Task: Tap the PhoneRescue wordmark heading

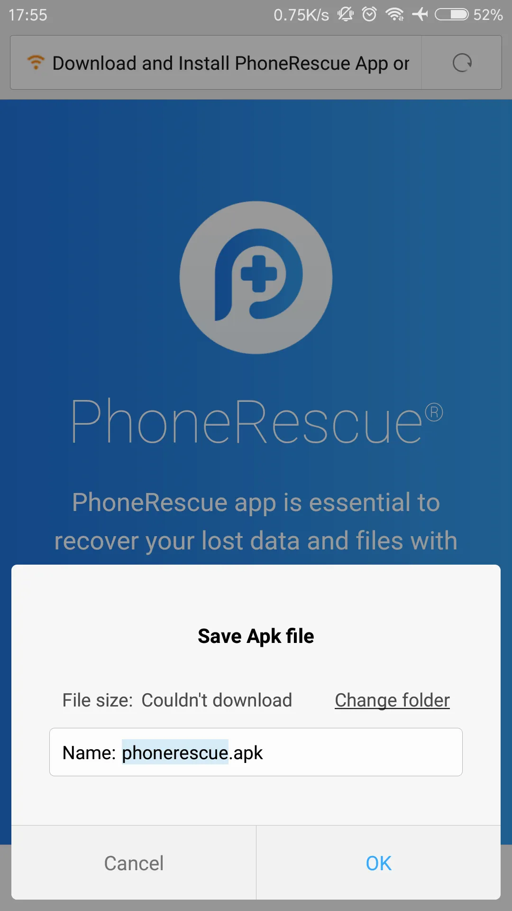Action: [257, 422]
